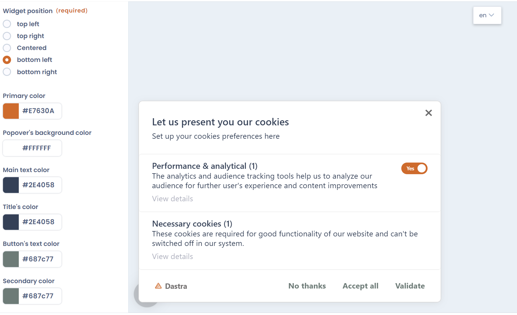View details for Necessary cookies
Screen dimensions: 517x315
(172, 256)
